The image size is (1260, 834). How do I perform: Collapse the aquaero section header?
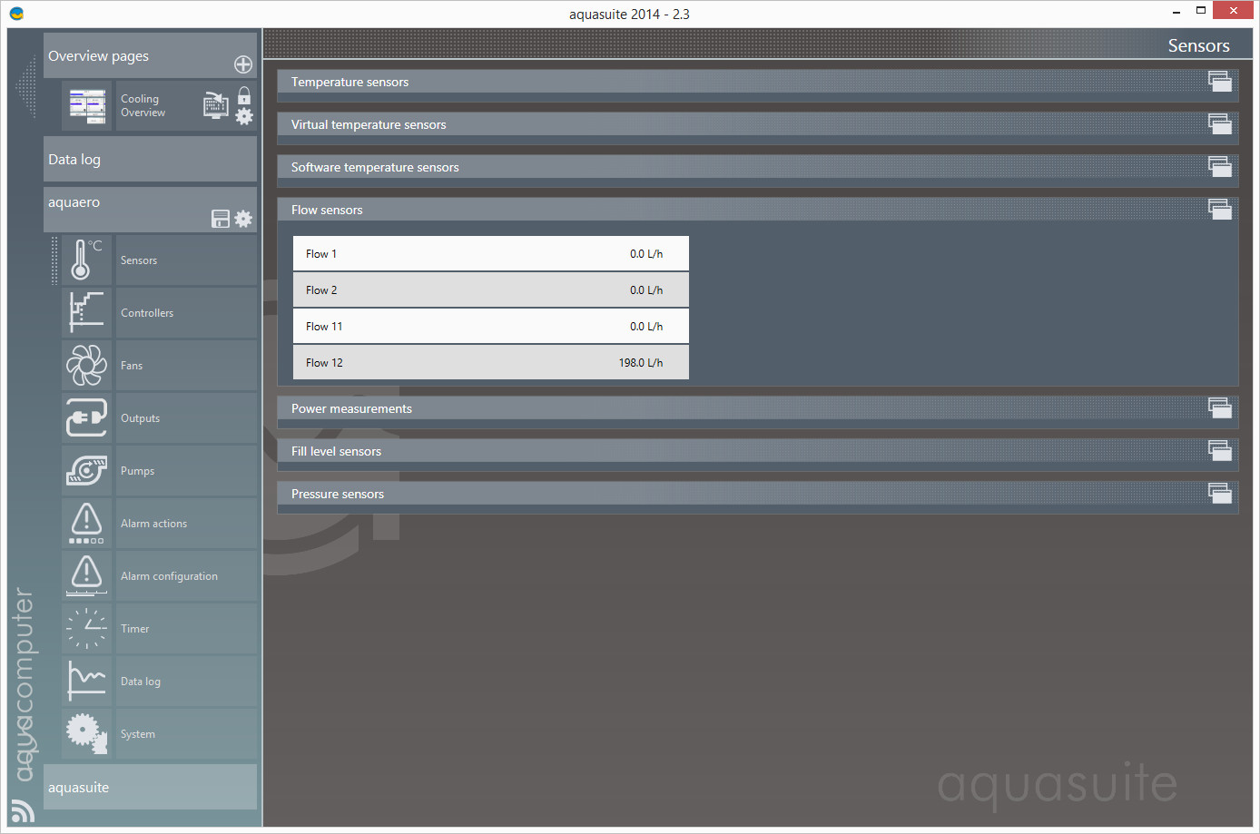coord(150,210)
